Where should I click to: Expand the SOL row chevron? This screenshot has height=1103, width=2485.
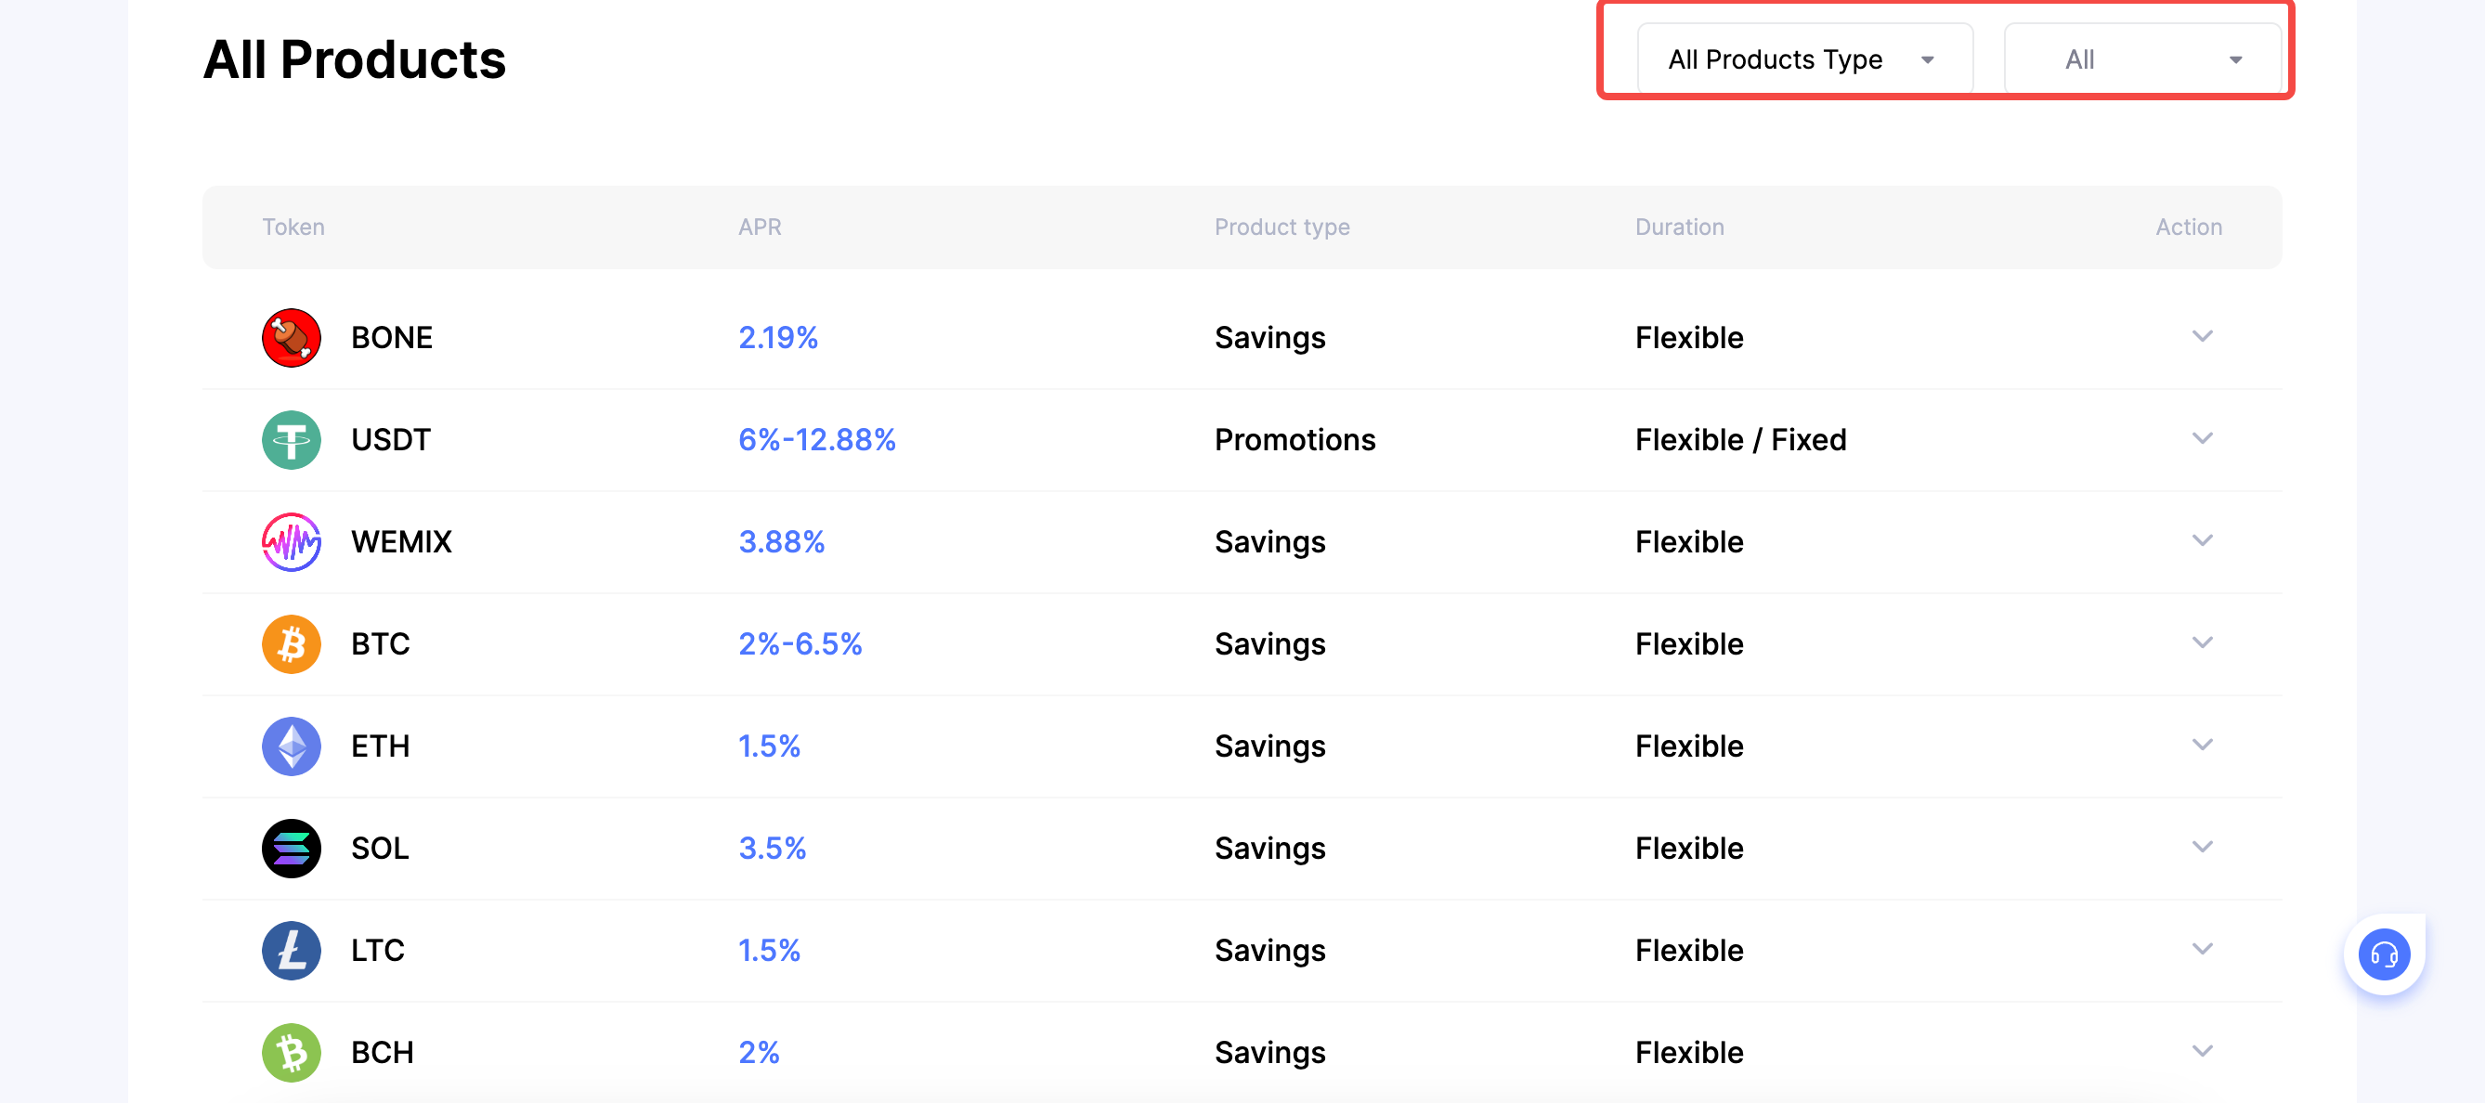pos(2203,848)
